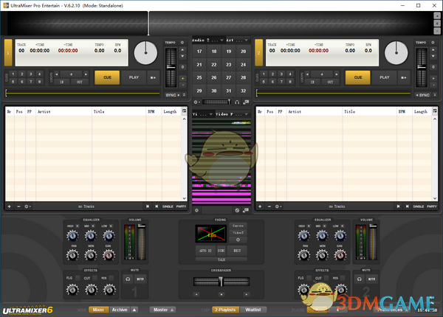The height and width of the screenshot is (317, 443).
Task: Toggle PARTY mode on left playlist
Action: (x=181, y=206)
